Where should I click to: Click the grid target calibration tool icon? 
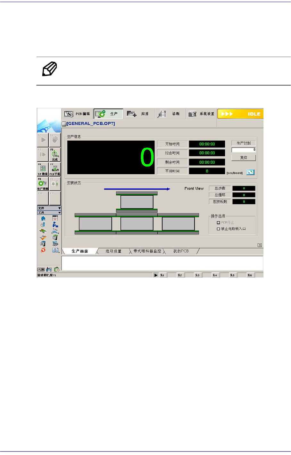pos(55,218)
